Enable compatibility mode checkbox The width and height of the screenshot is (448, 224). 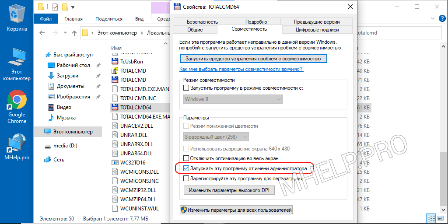(186, 87)
